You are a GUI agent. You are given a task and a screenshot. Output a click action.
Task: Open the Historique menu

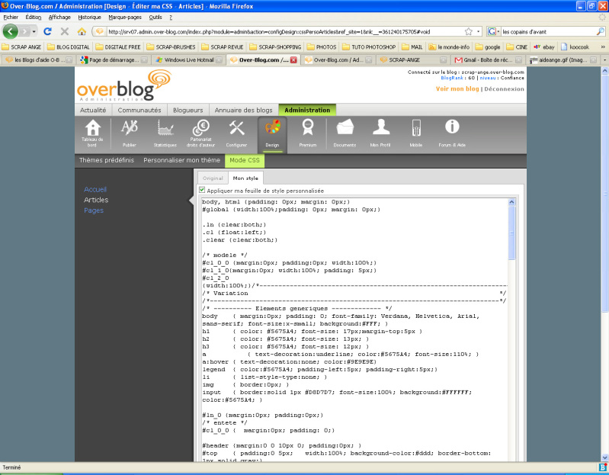click(x=89, y=17)
